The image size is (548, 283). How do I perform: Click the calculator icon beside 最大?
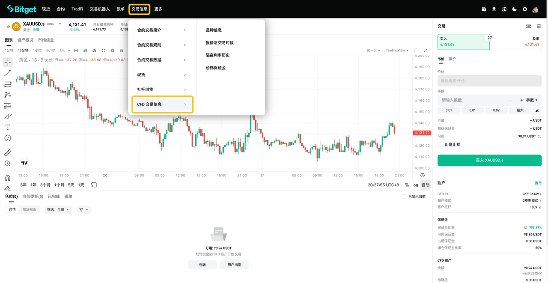point(537,110)
